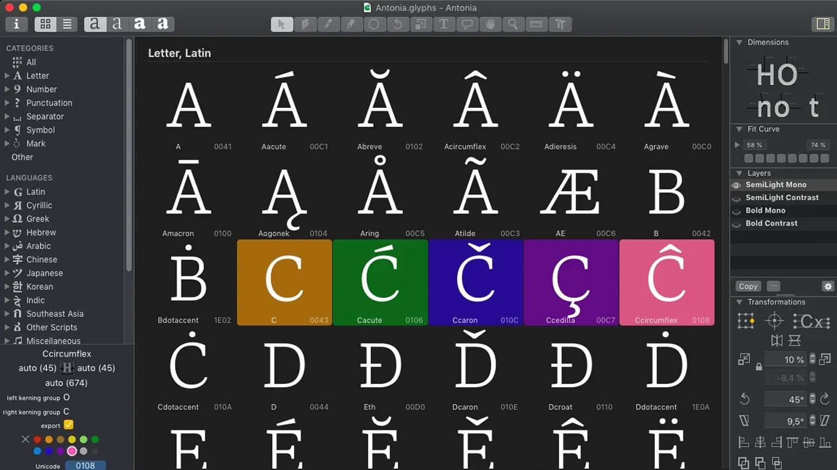The height and width of the screenshot is (470, 837).
Task: Click the slant right icon
Action: click(824, 421)
